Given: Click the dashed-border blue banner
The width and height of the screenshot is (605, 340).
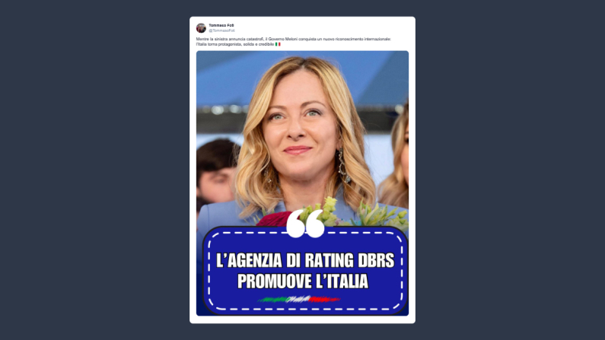Looking at the screenshot, I should tap(305, 271).
